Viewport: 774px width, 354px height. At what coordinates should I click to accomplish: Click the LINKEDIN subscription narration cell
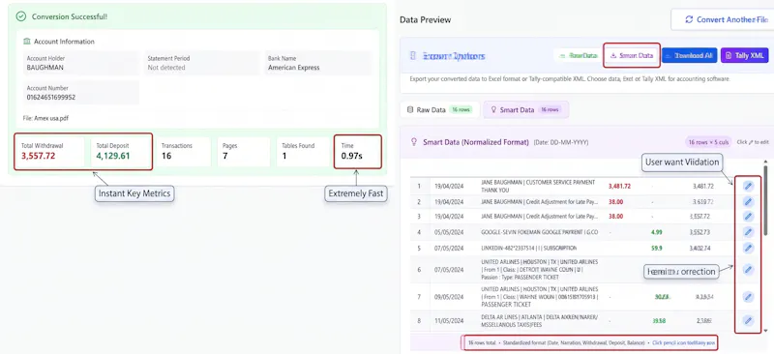[x=528, y=248]
